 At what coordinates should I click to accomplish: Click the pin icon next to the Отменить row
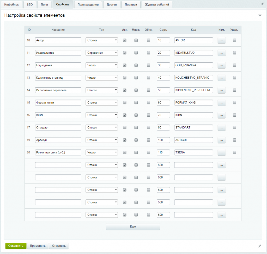click(x=260, y=246)
